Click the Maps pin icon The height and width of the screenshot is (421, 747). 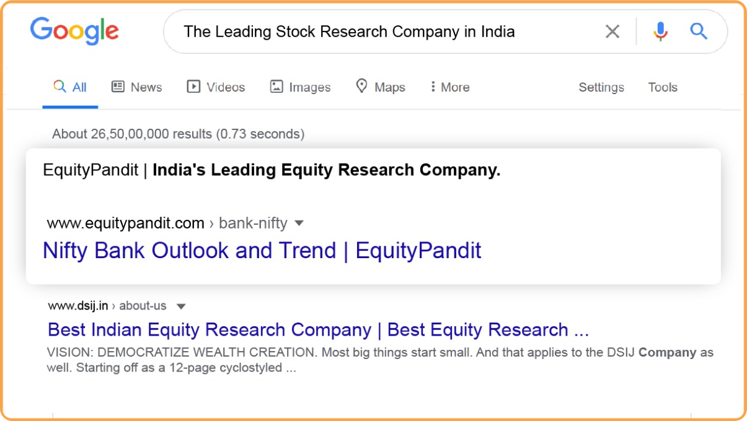pos(362,87)
